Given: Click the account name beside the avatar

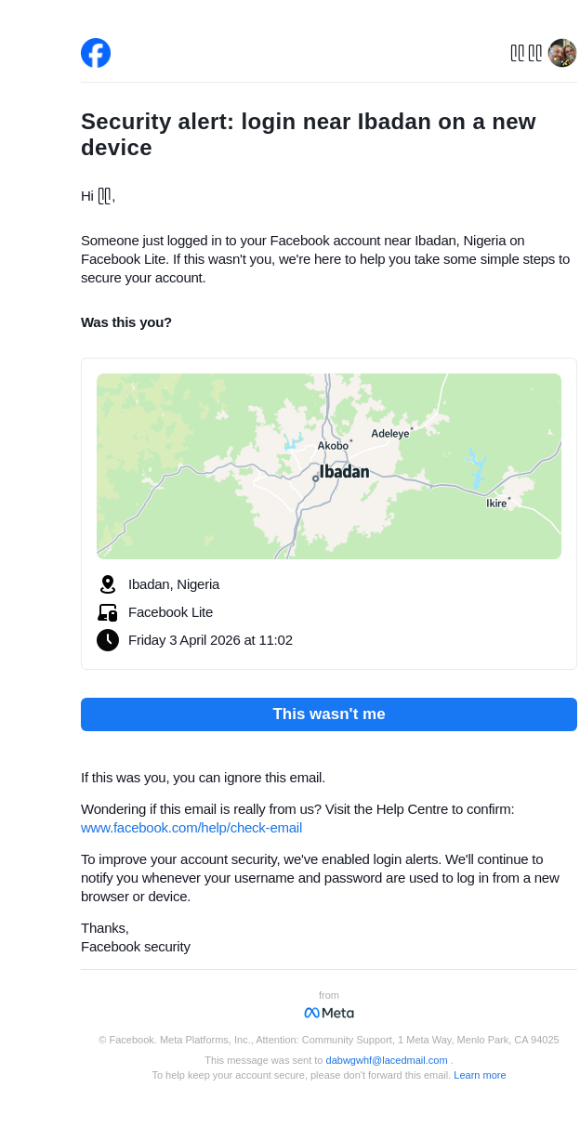Looking at the screenshot, I should click(526, 53).
